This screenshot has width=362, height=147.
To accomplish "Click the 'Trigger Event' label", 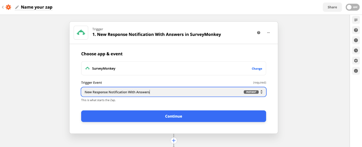I will [91, 82].
